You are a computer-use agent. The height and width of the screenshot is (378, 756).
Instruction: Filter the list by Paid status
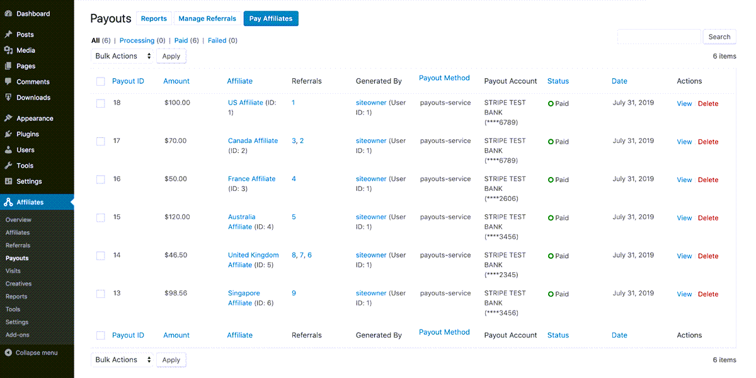coord(181,40)
